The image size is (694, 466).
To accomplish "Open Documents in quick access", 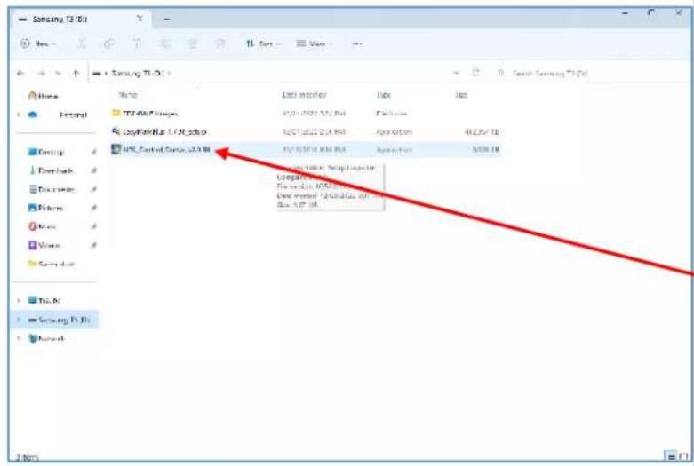I will pyautogui.click(x=52, y=189).
